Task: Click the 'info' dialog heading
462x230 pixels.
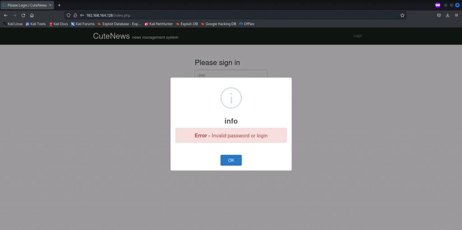Action: pyautogui.click(x=231, y=121)
